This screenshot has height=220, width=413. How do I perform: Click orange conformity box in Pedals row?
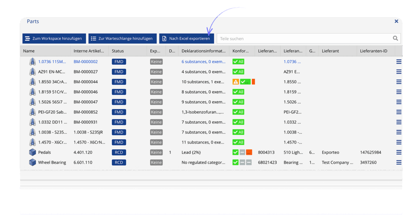click(x=249, y=152)
